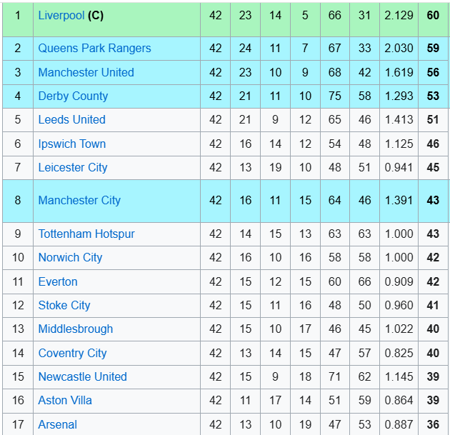
Task: Open the Stoke City link
Action: 64,305
